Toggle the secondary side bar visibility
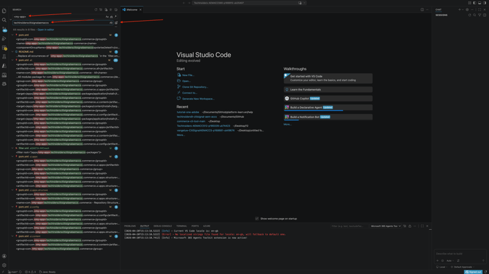 [x=484, y=3]
